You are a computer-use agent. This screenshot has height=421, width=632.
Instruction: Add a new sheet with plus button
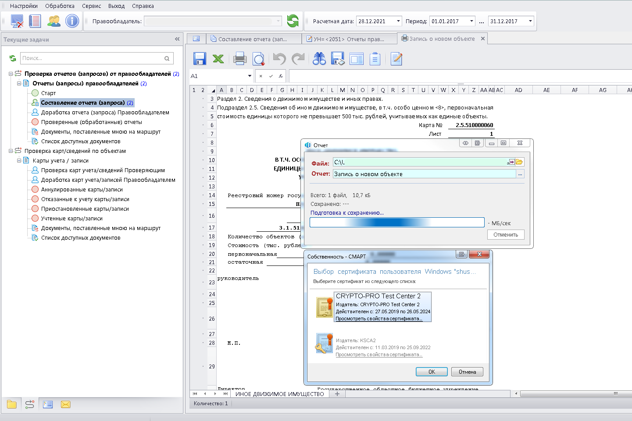pos(337,394)
